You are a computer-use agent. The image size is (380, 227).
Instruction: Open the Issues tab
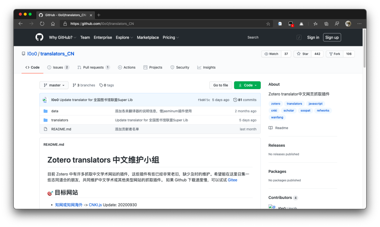tap(58, 67)
